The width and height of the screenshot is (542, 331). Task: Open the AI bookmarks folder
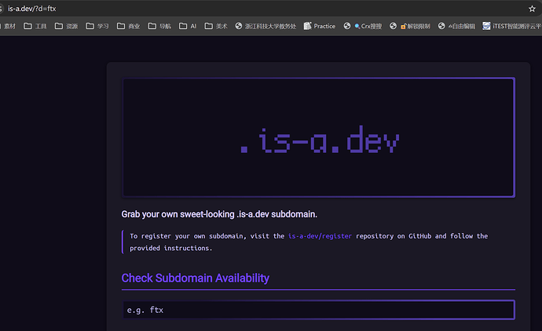[x=188, y=26]
